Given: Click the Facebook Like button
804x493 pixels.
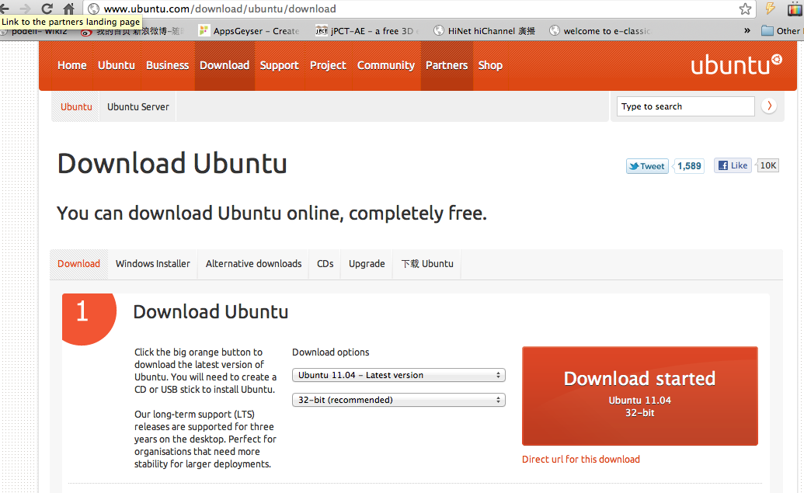Looking at the screenshot, I should point(733,165).
